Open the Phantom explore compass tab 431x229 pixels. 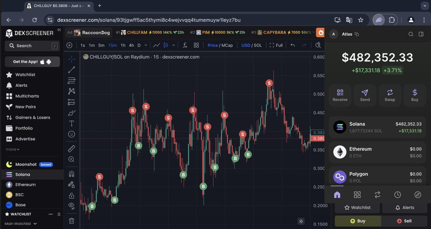pyautogui.click(x=417, y=195)
